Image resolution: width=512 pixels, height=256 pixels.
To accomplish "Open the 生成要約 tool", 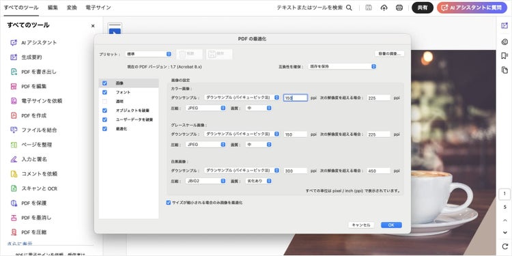I will click(26, 57).
